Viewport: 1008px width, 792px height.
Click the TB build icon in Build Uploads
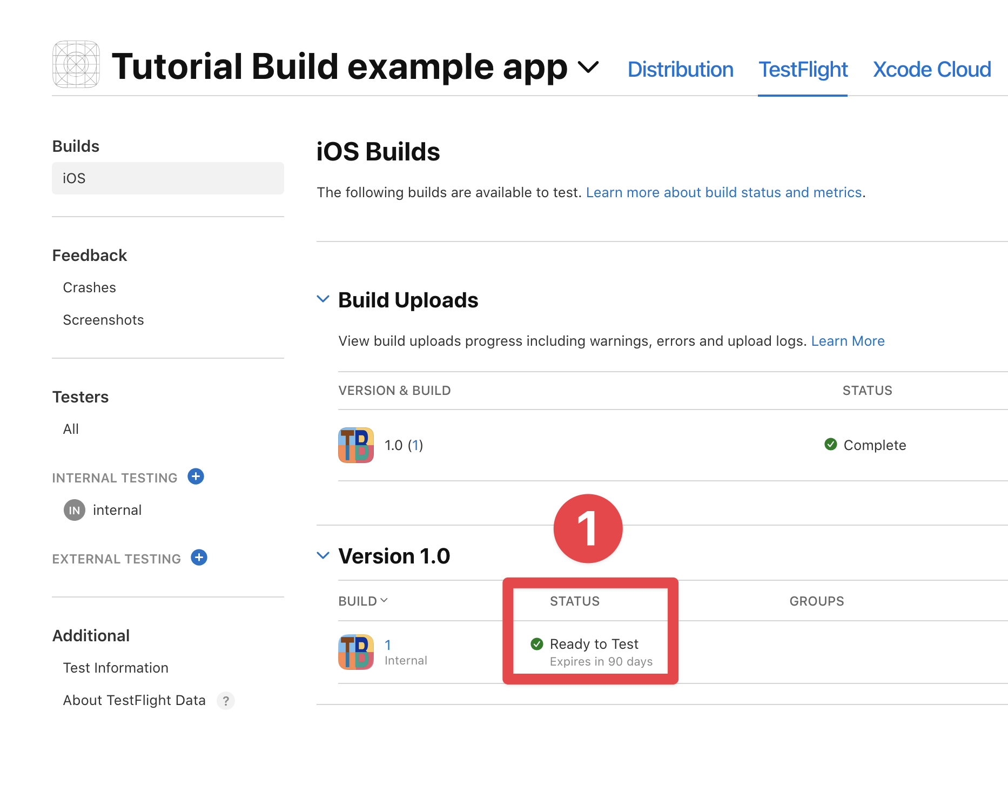355,445
